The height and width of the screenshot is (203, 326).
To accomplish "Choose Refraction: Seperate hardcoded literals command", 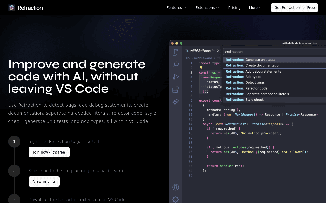I will tap(274, 94).
